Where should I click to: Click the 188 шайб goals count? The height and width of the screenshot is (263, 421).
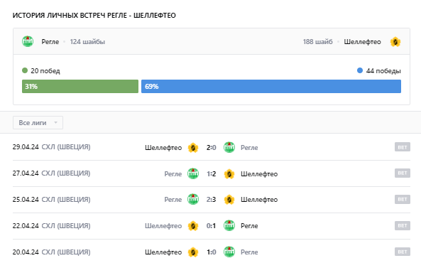(x=317, y=42)
